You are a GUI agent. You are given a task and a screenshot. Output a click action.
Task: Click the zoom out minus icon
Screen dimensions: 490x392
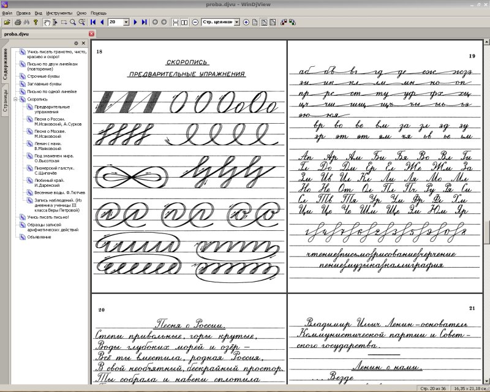[195, 22]
